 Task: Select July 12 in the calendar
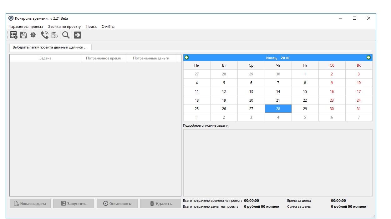pyautogui.click(x=224, y=92)
